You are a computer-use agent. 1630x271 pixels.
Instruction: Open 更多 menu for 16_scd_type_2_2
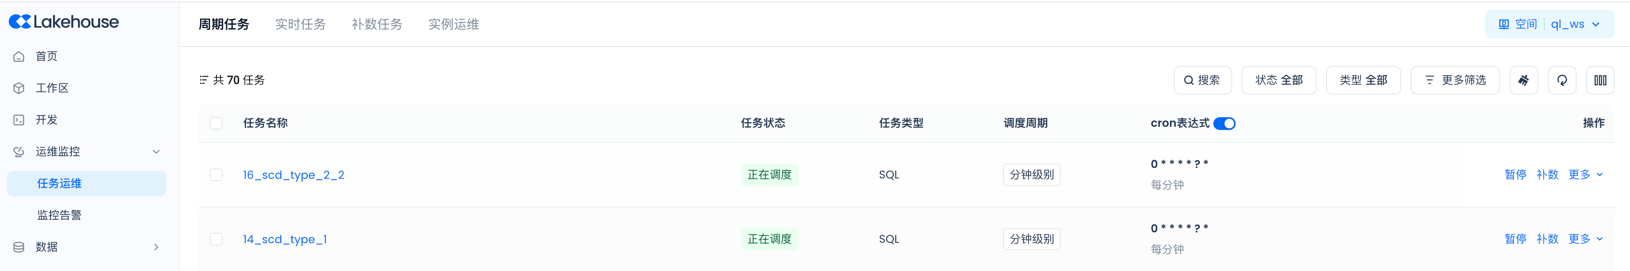point(1585,175)
